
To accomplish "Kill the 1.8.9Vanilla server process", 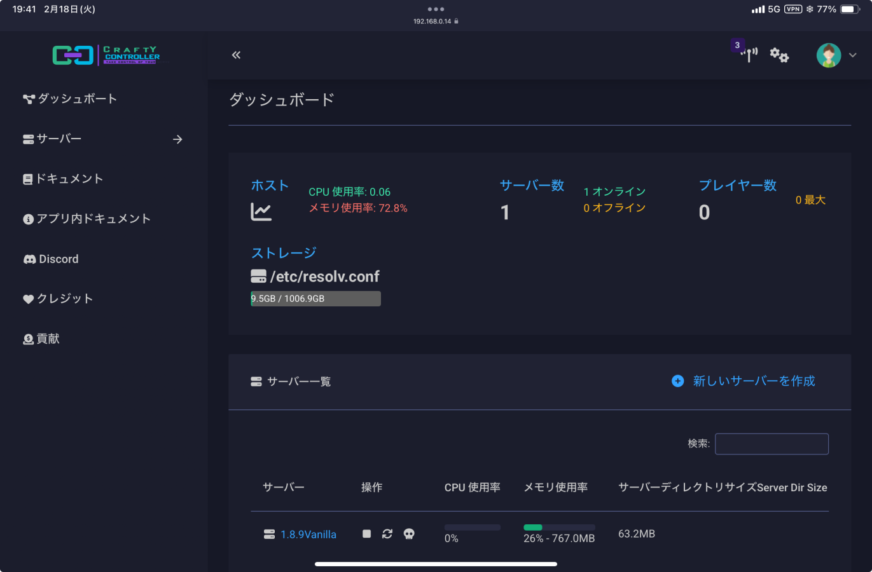I will 409,534.
